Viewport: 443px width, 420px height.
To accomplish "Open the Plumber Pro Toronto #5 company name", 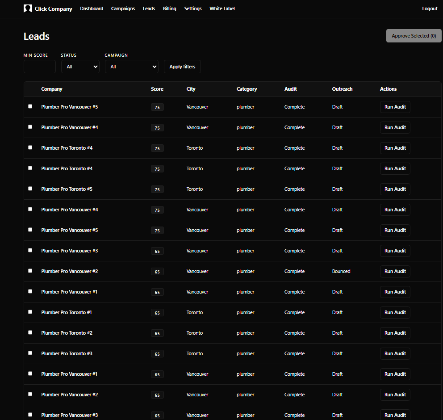I will click(67, 189).
